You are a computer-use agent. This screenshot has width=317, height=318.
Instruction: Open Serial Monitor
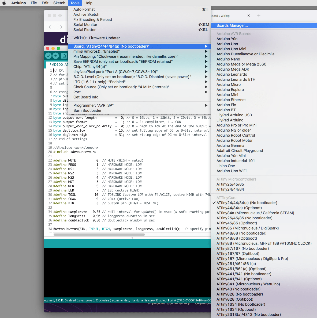(139, 25)
